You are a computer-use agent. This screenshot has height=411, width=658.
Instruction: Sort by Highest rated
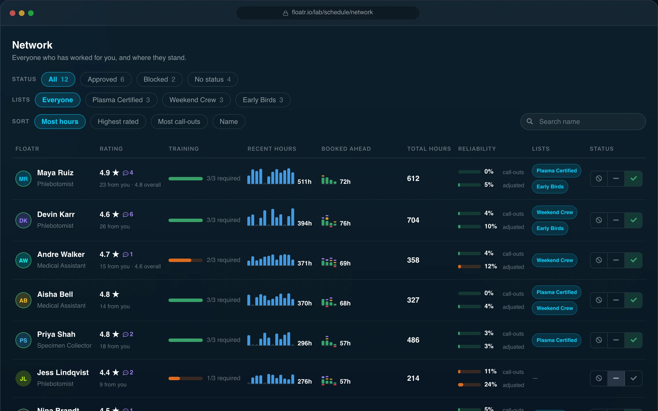[x=118, y=122]
